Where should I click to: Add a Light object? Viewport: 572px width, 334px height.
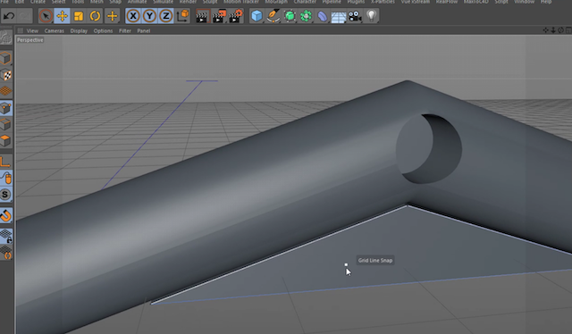[371, 16]
